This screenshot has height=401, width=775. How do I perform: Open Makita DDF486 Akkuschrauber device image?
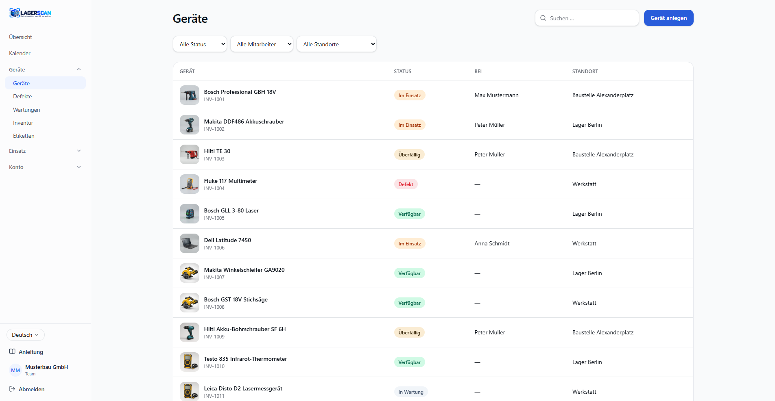tap(190, 125)
